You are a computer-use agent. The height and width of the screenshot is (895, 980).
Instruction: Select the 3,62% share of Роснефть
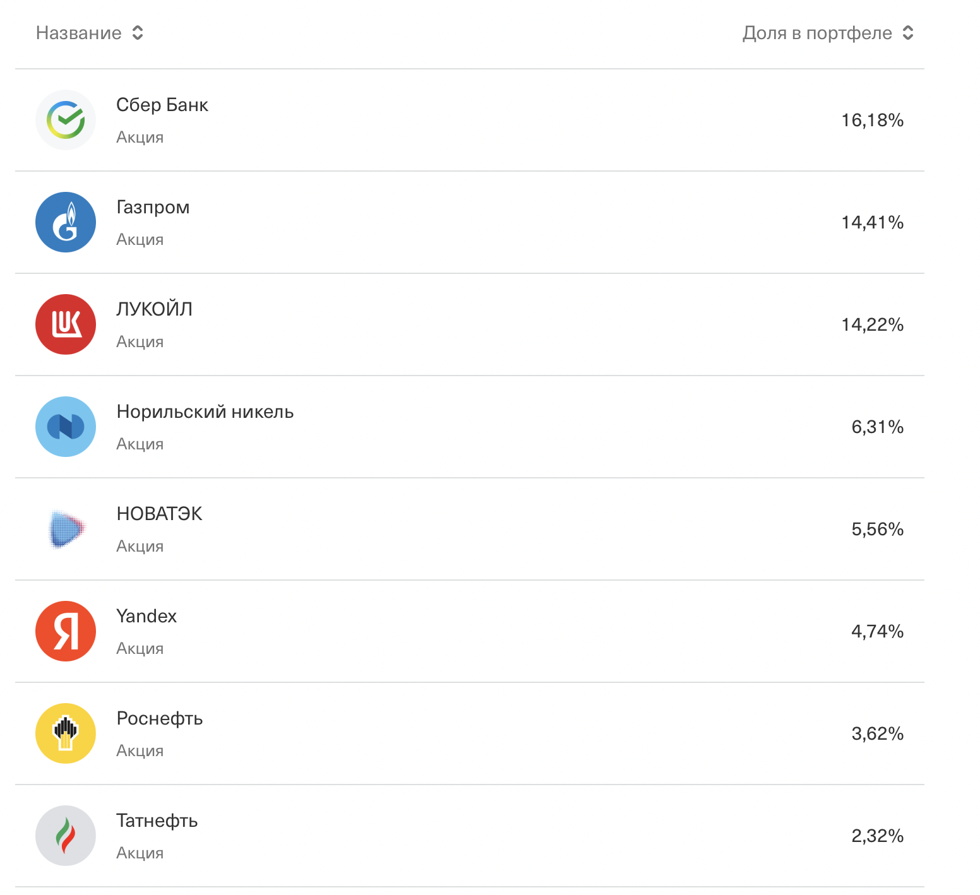click(878, 733)
